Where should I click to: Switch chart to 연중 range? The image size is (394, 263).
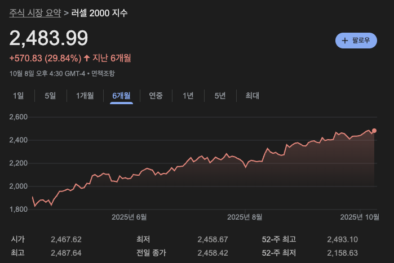click(x=156, y=96)
